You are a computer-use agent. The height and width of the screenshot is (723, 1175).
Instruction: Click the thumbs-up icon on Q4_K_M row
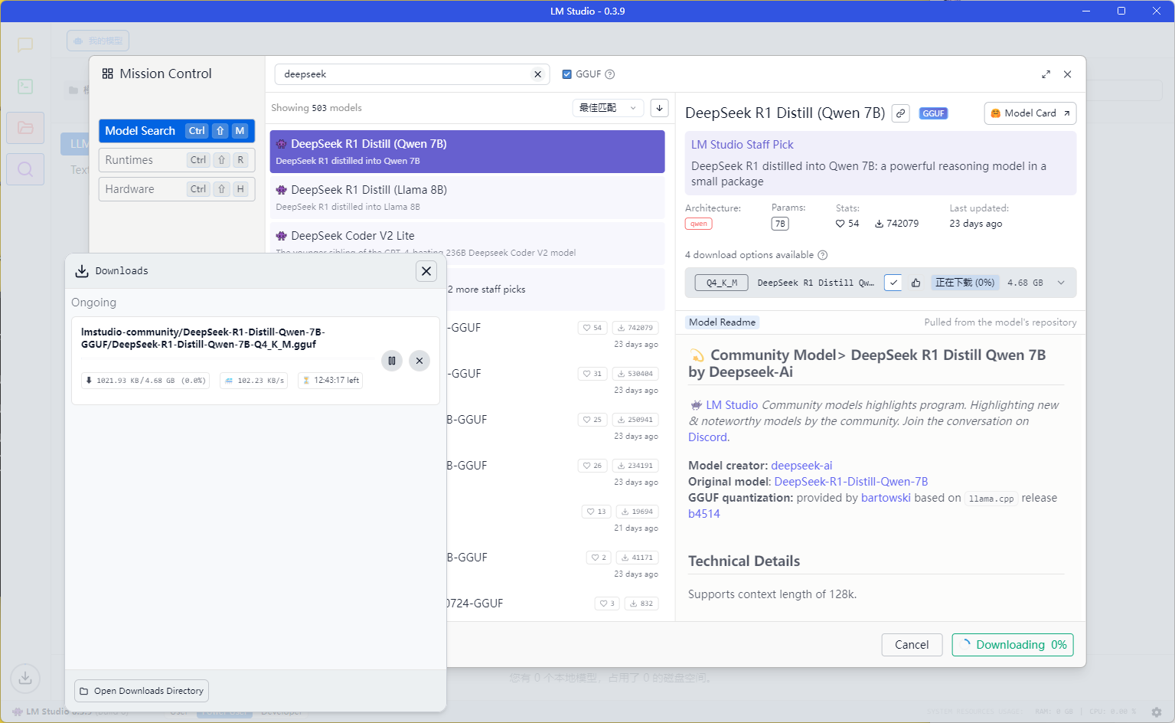coord(916,283)
